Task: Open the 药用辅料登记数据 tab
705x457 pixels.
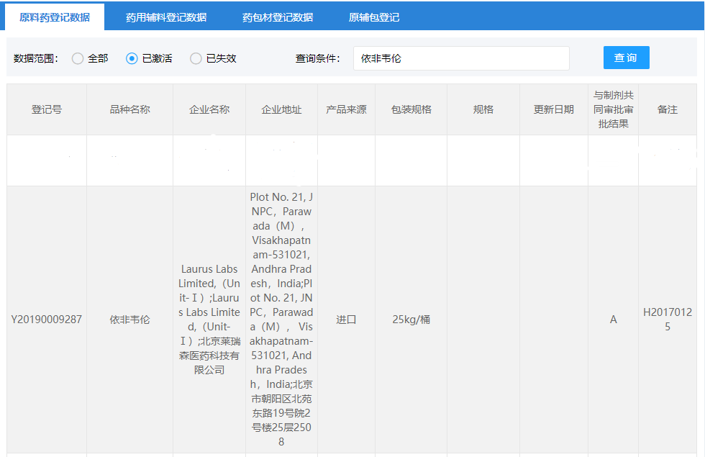Action: click(165, 17)
